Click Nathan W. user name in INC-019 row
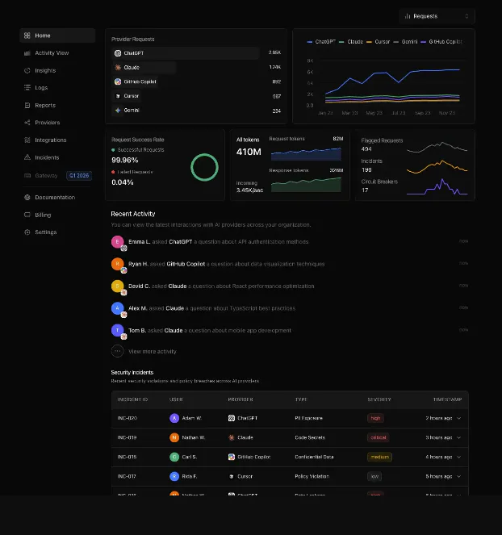 [194, 437]
